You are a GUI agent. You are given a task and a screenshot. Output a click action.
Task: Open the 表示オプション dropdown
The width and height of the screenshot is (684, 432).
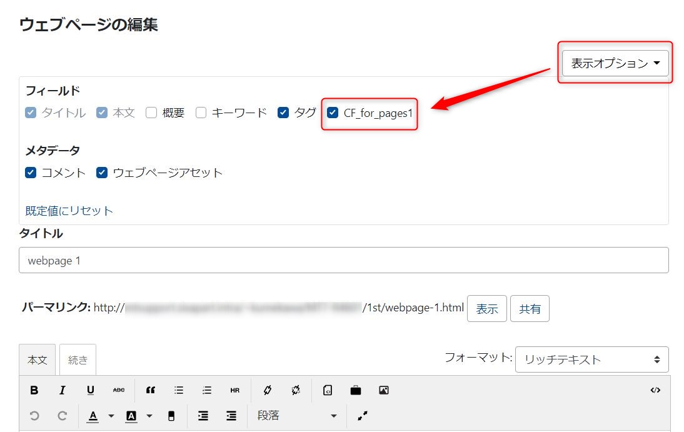coord(615,62)
